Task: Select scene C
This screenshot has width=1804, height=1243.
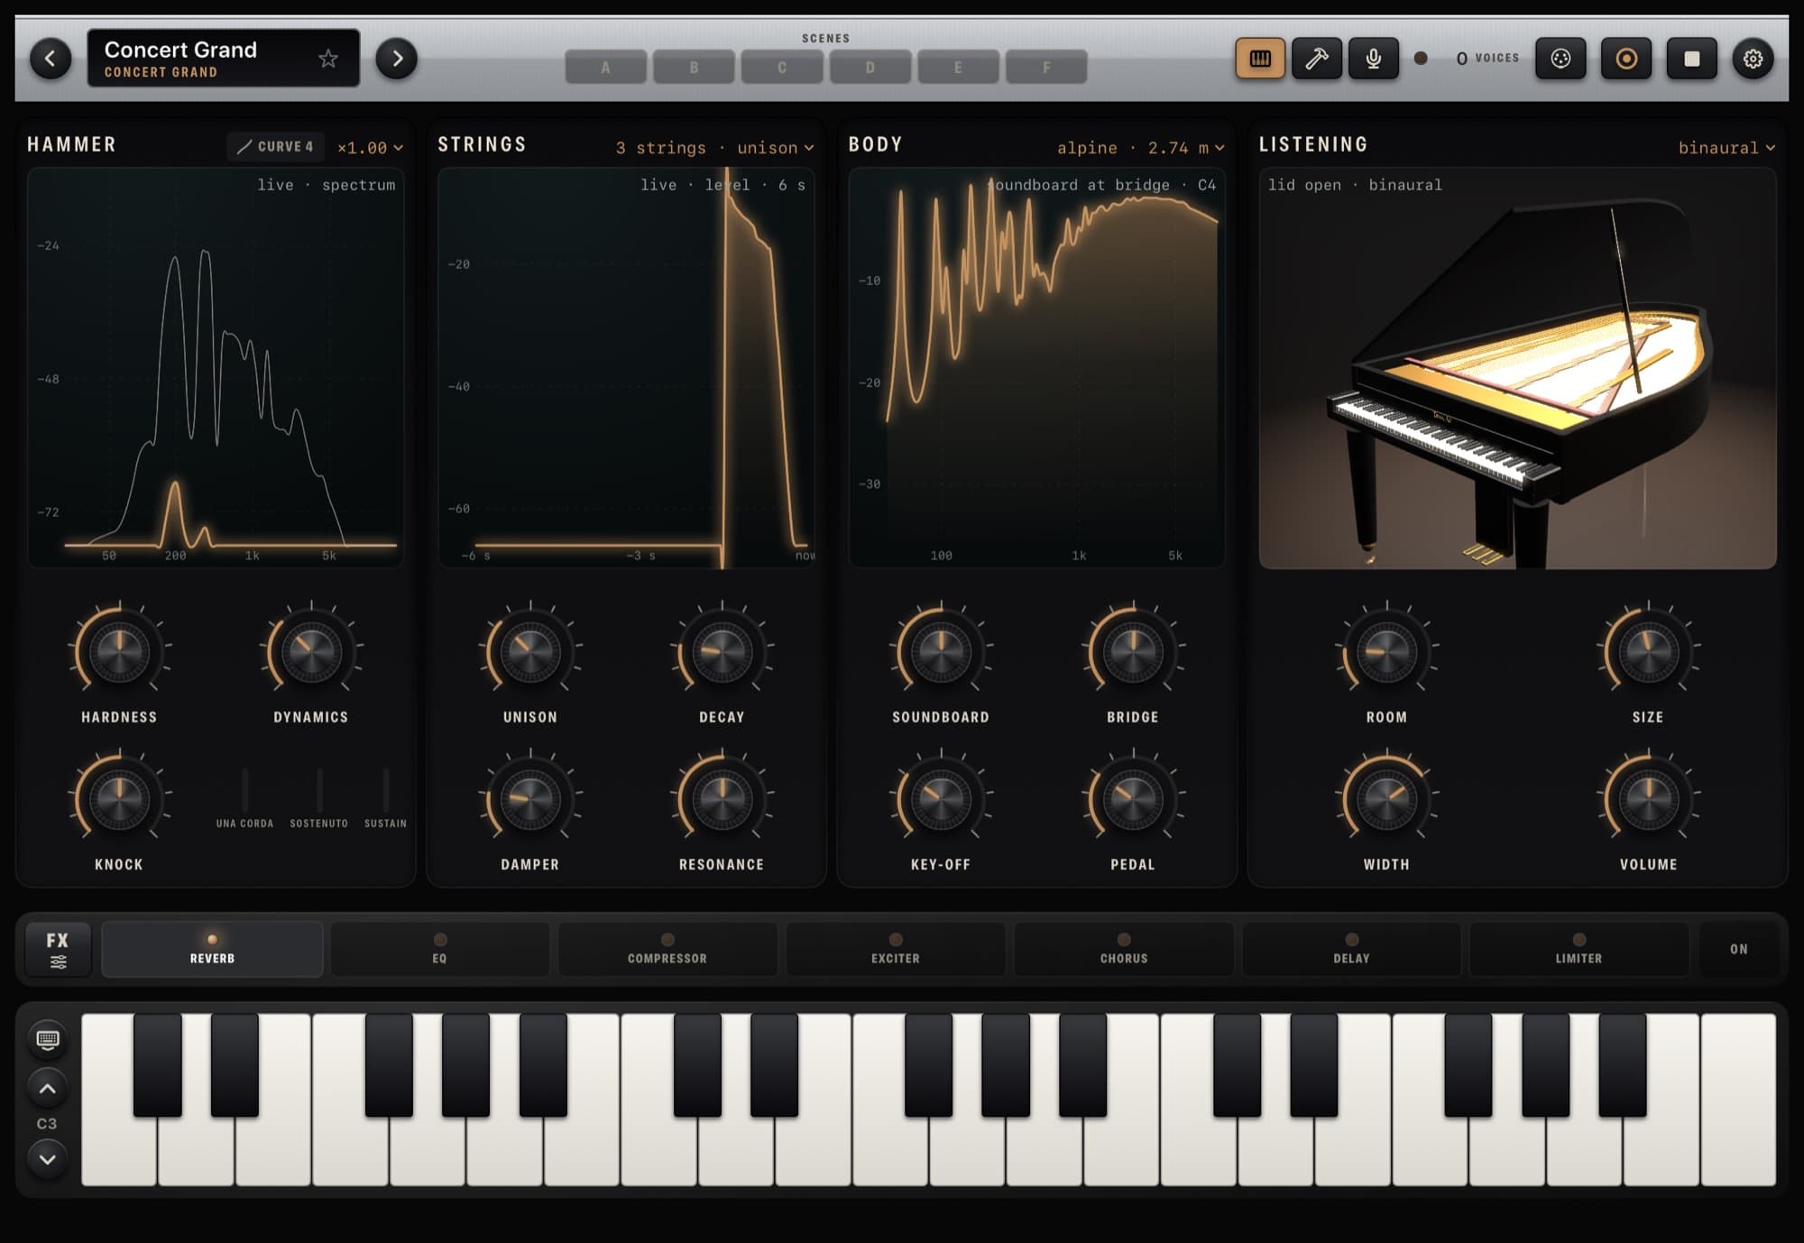Action: pyautogui.click(x=782, y=68)
